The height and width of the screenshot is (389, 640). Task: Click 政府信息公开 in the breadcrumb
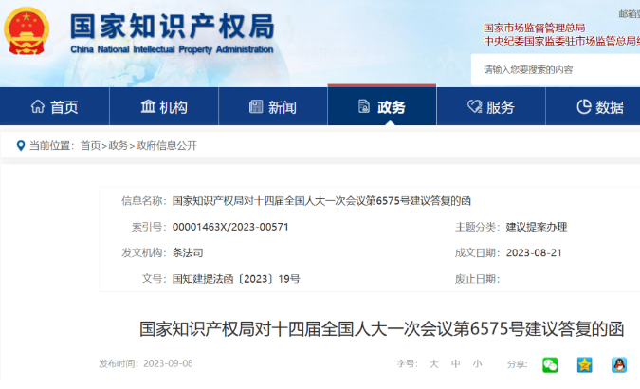pos(166,146)
